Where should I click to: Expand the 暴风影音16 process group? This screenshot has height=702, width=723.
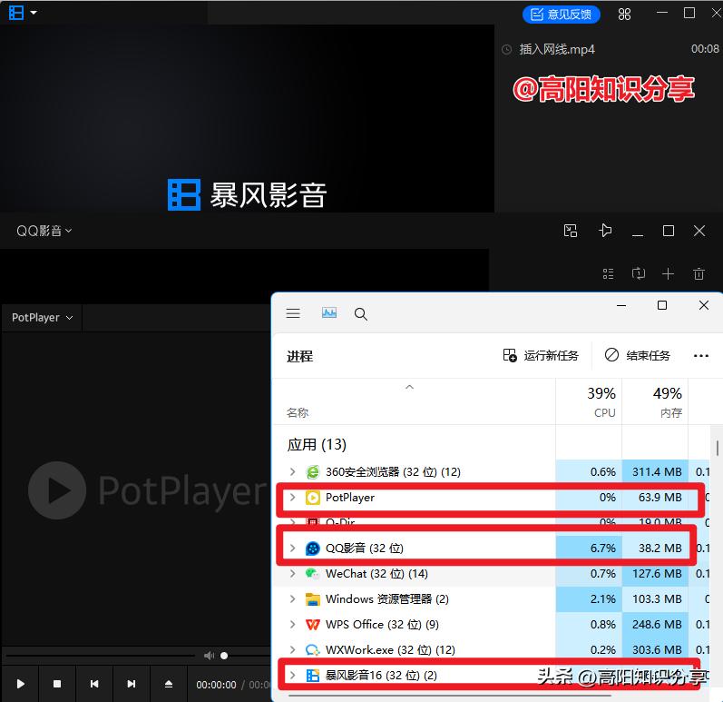[x=292, y=676]
